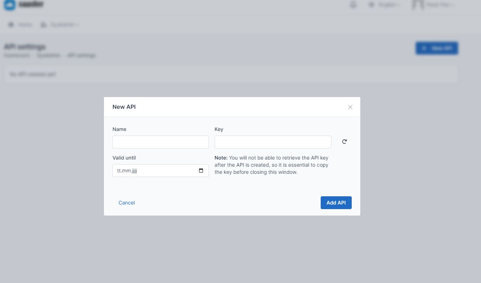Screen dimensions: 481x283
Task: Click the Home icon in navigation bar
Action: point(11,25)
